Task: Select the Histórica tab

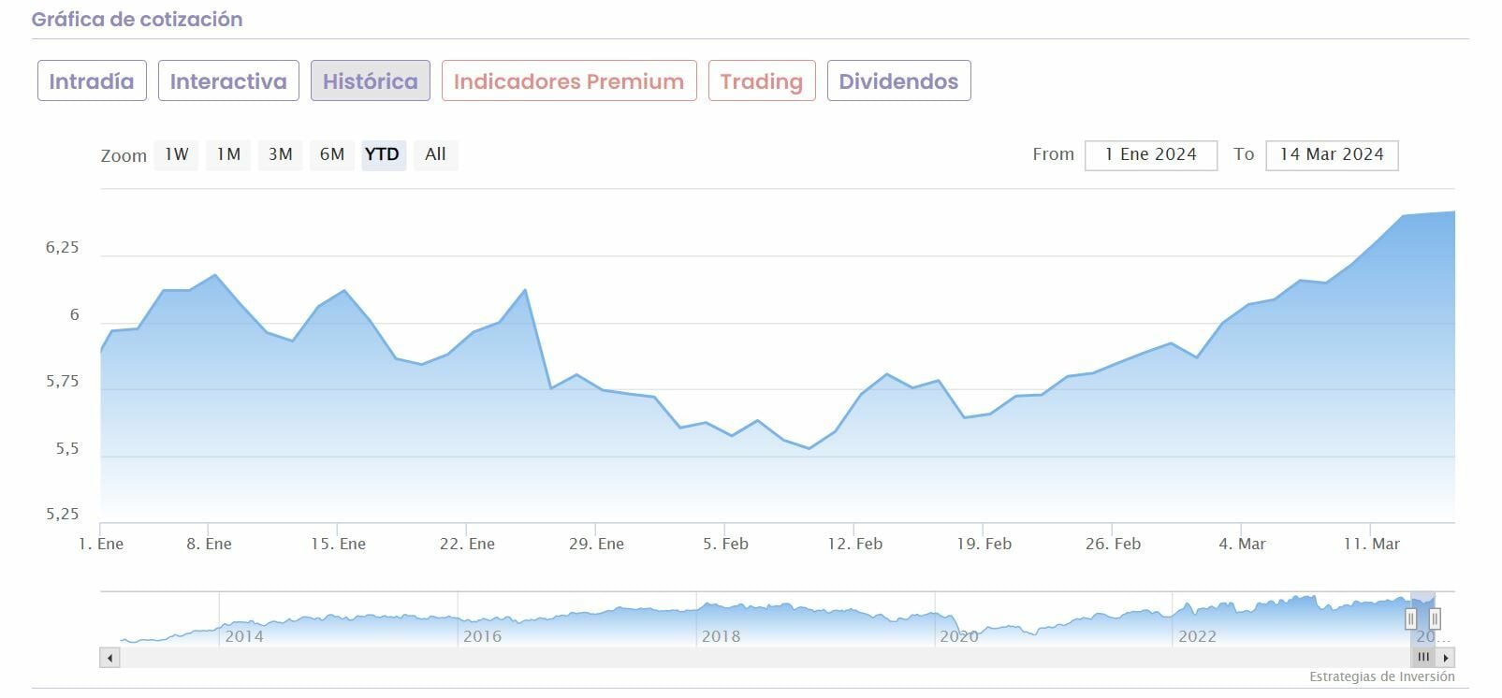Action: click(x=370, y=81)
